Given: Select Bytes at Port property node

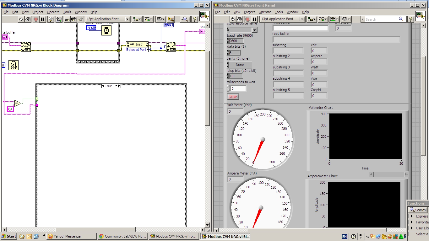Looking at the screenshot, I should coord(137,47).
